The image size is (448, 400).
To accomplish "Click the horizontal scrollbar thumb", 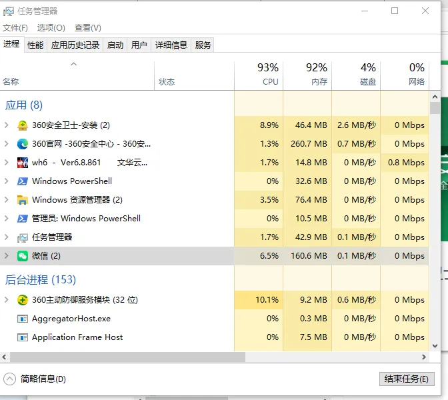I will point(127,357).
